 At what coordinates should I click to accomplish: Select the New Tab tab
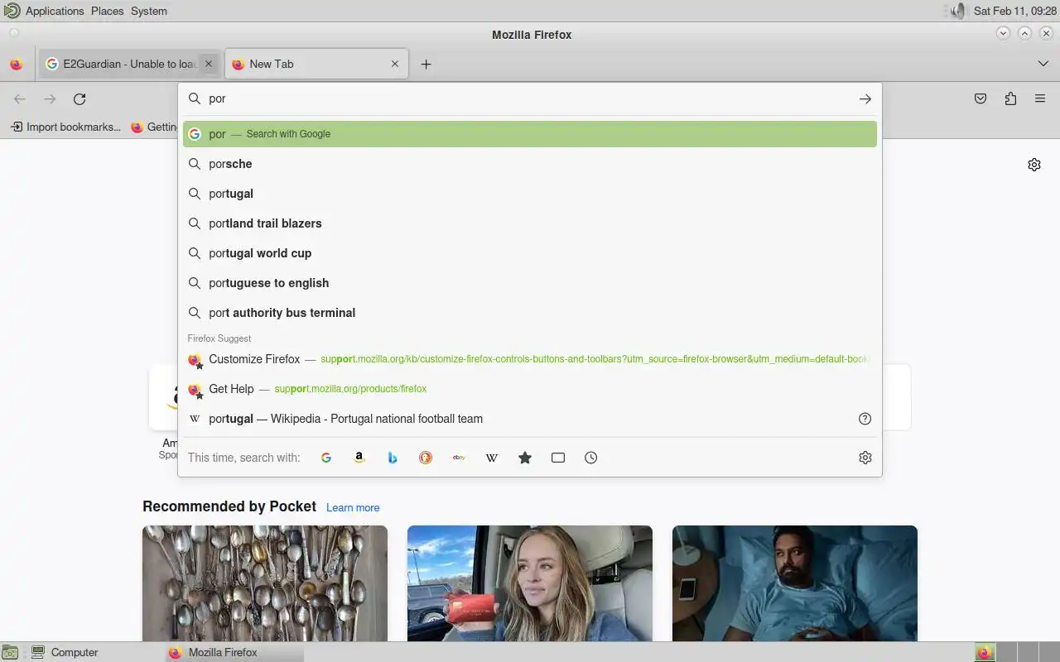point(316,64)
